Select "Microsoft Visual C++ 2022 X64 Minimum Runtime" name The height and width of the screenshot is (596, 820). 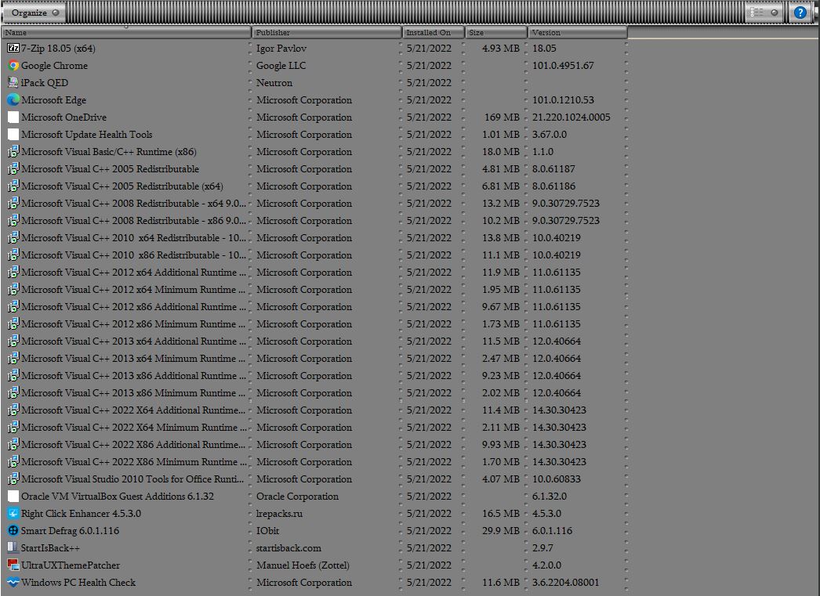click(133, 428)
